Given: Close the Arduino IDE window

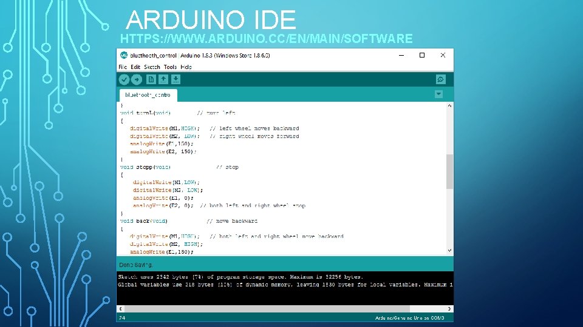Looking at the screenshot, I should [x=443, y=55].
